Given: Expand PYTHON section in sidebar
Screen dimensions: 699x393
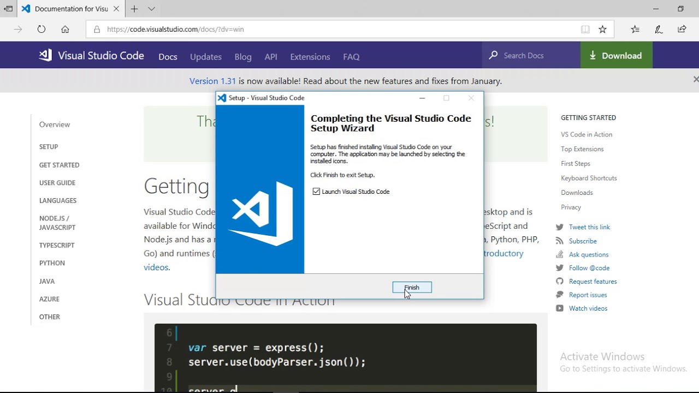Looking at the screenshot, I should (52, 263).
